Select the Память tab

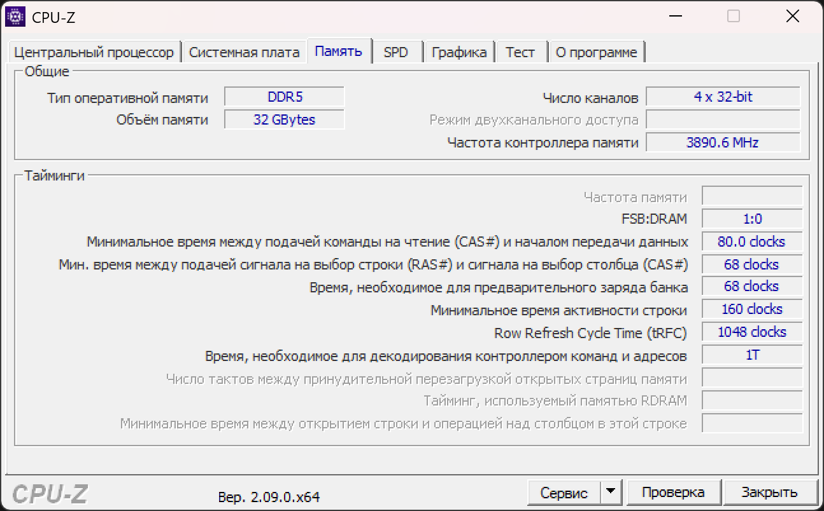click(339, 51)
